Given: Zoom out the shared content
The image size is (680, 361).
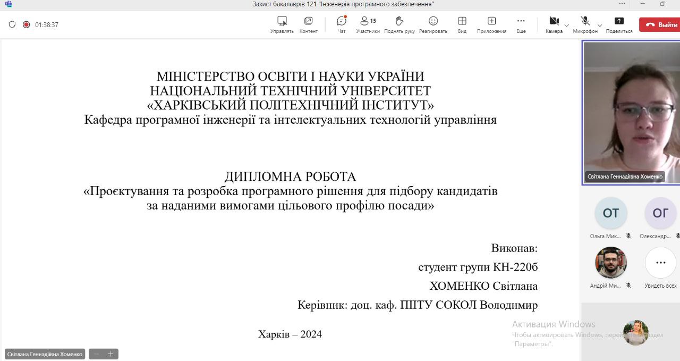Looking at the screenshot, I should tap(97, 354).
